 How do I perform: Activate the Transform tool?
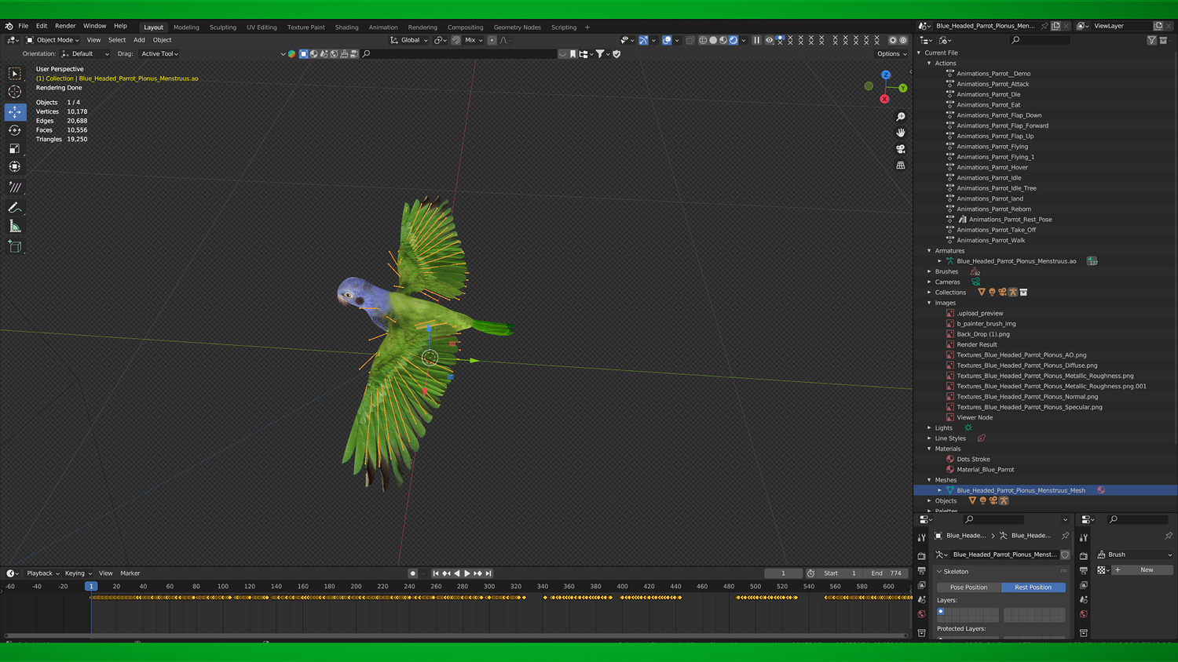point(15,166)
